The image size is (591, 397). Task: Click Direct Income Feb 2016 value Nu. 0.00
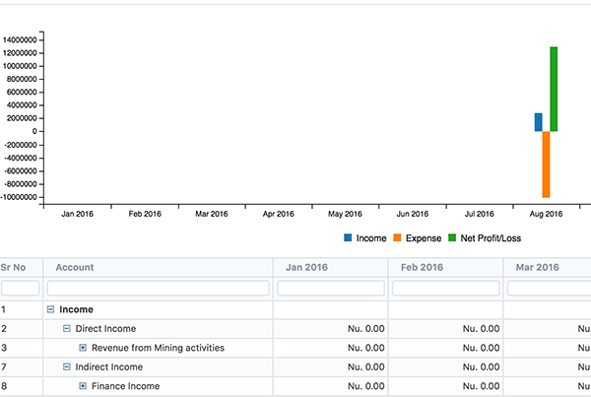tap(481, 329)
